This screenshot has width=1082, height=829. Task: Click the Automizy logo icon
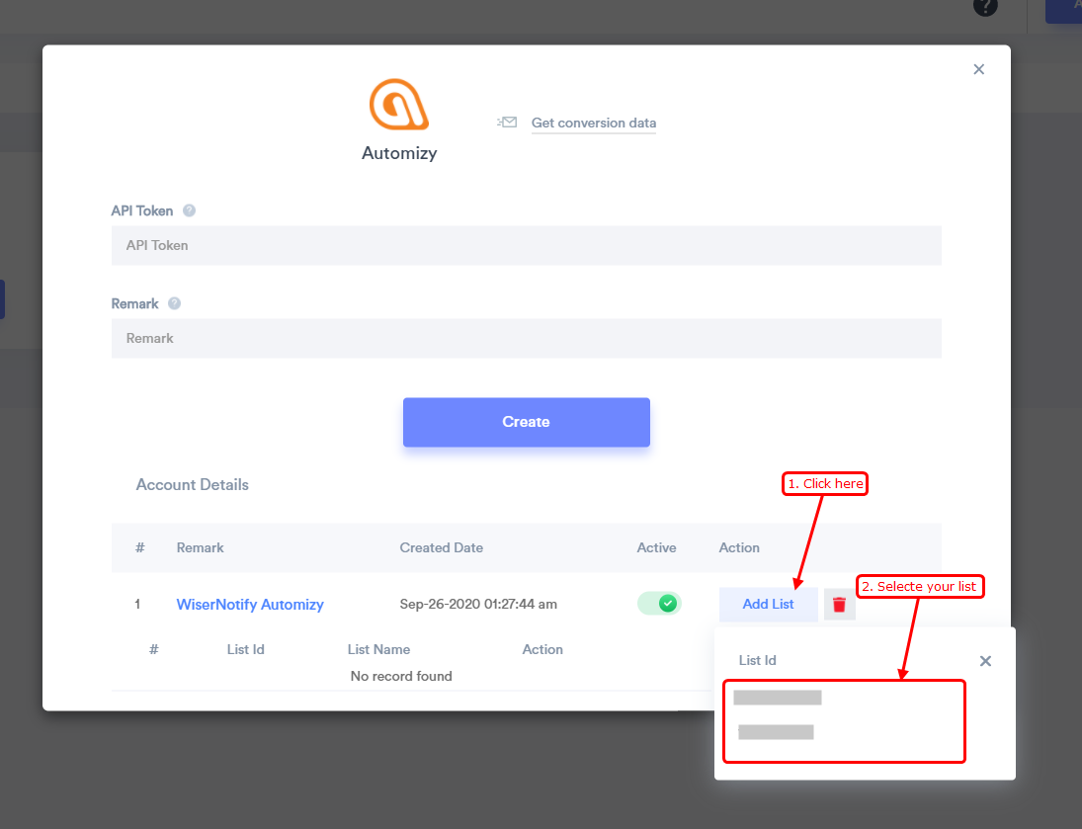point(399,105)
